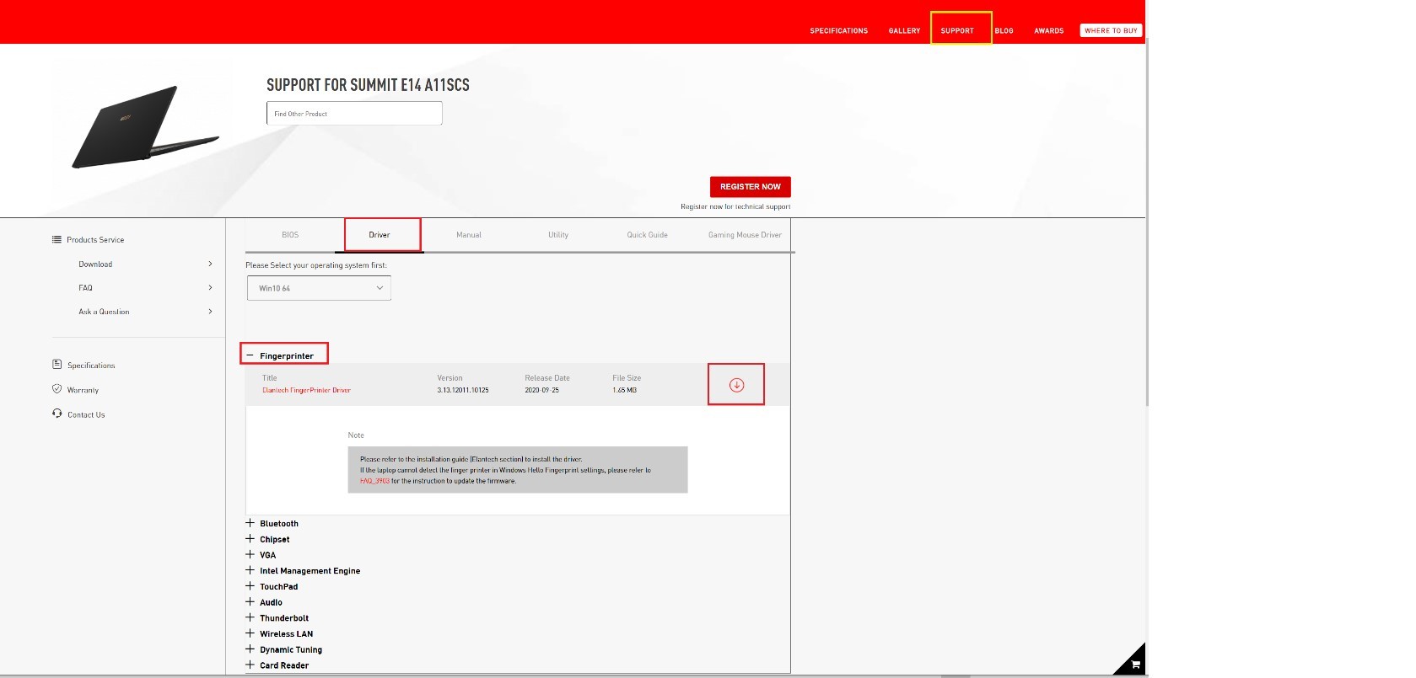Viewport: 1416px width, 678px height.
Task: Open the Win10 64 operating system dropdown
Action: (319, 288)
